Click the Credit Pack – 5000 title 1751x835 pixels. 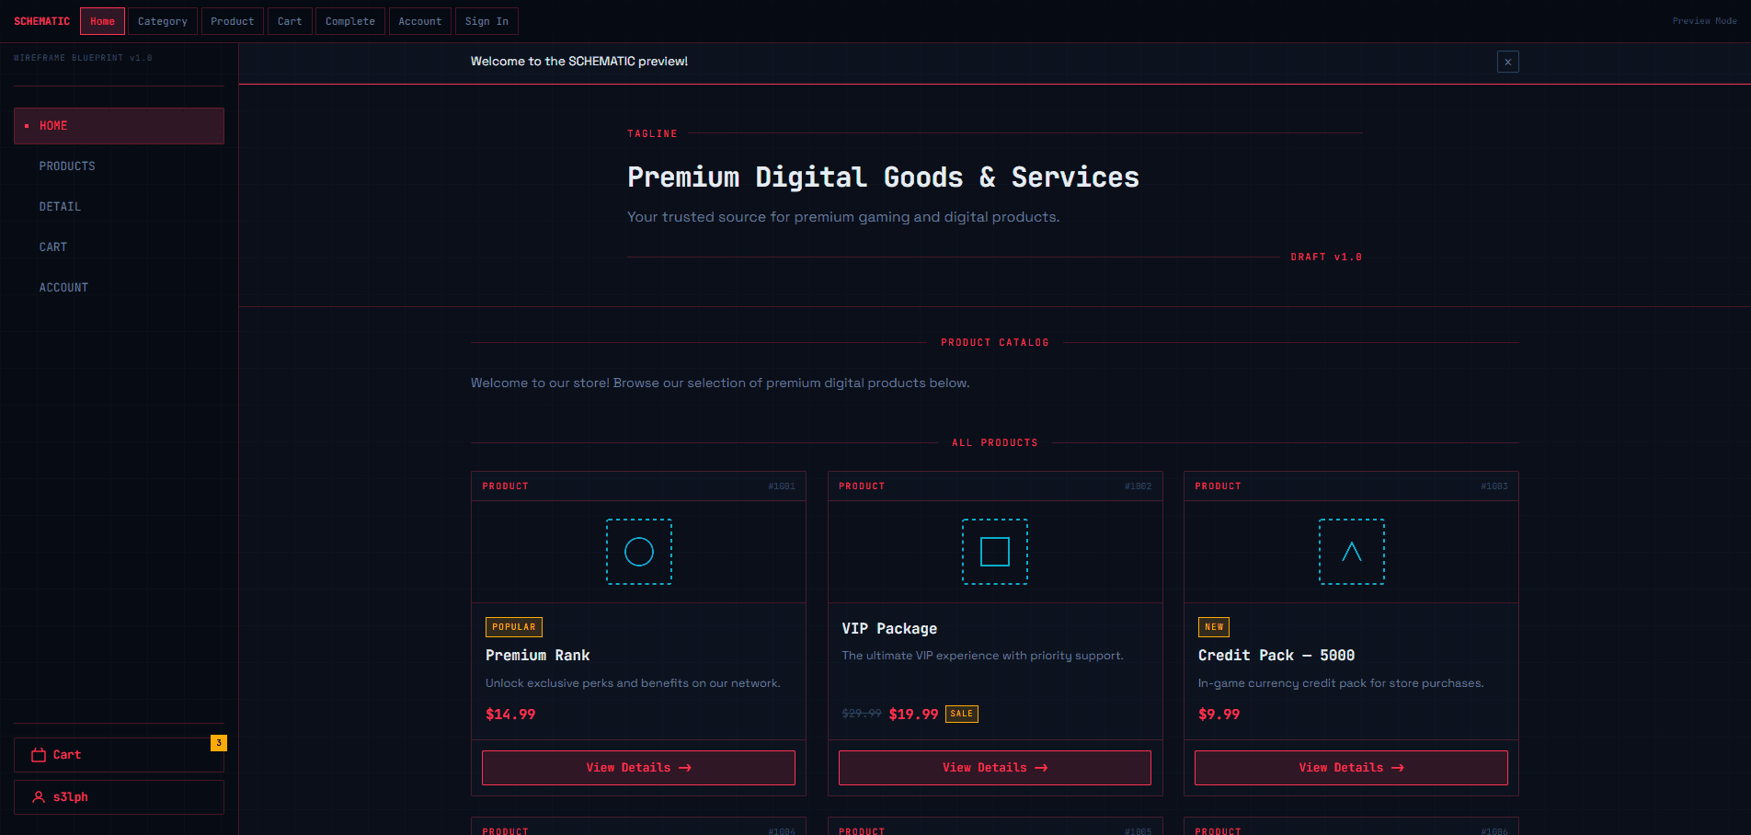tap(1276, 656)
